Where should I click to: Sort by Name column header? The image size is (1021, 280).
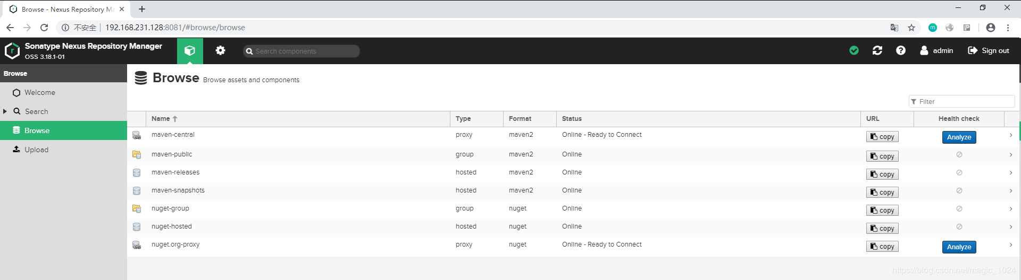coord(298,119)
